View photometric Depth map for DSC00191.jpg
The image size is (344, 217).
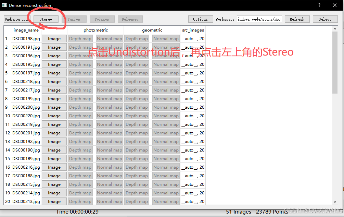pyautogui.click(x=80, y=47)
